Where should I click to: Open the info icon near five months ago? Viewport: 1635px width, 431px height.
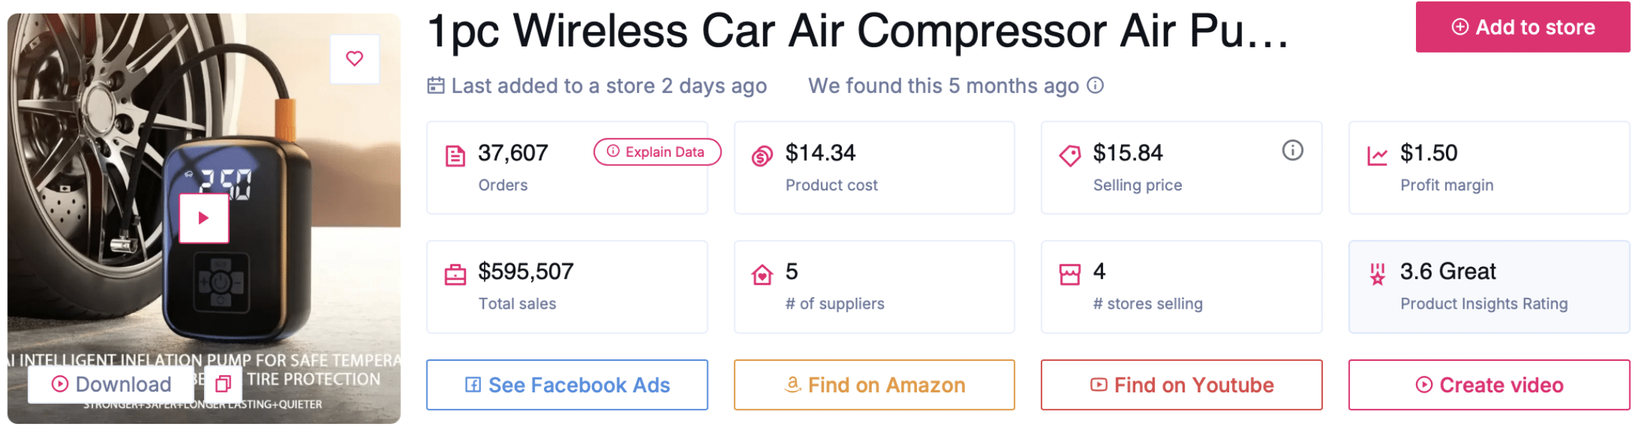(x=1095, y=85)
